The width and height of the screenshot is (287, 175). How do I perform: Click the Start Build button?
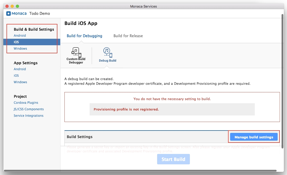tap(173, 159)
